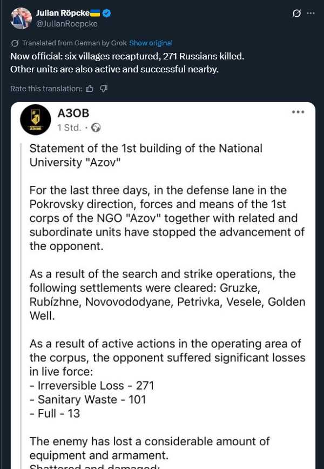Screen dimensions: 324x469
Task: Rate the translation with thumbs down
Action: coord(104,88)
